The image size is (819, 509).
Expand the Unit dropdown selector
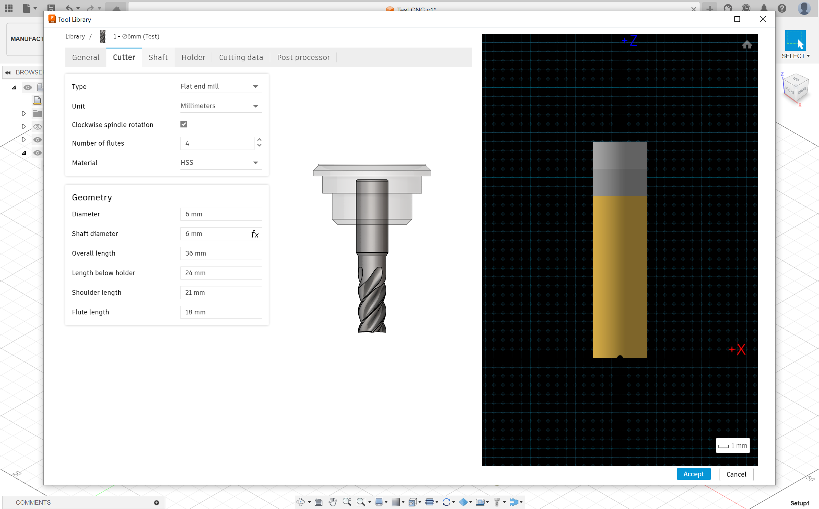[x=256, y=106]
